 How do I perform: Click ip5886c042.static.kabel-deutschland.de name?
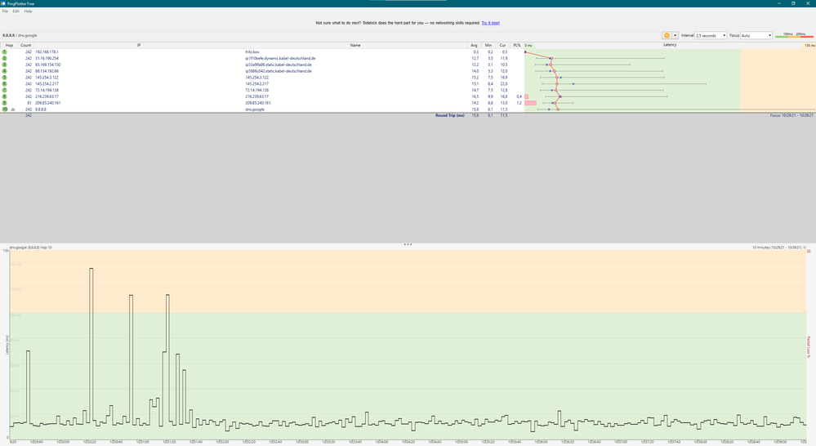click(279, 71)
